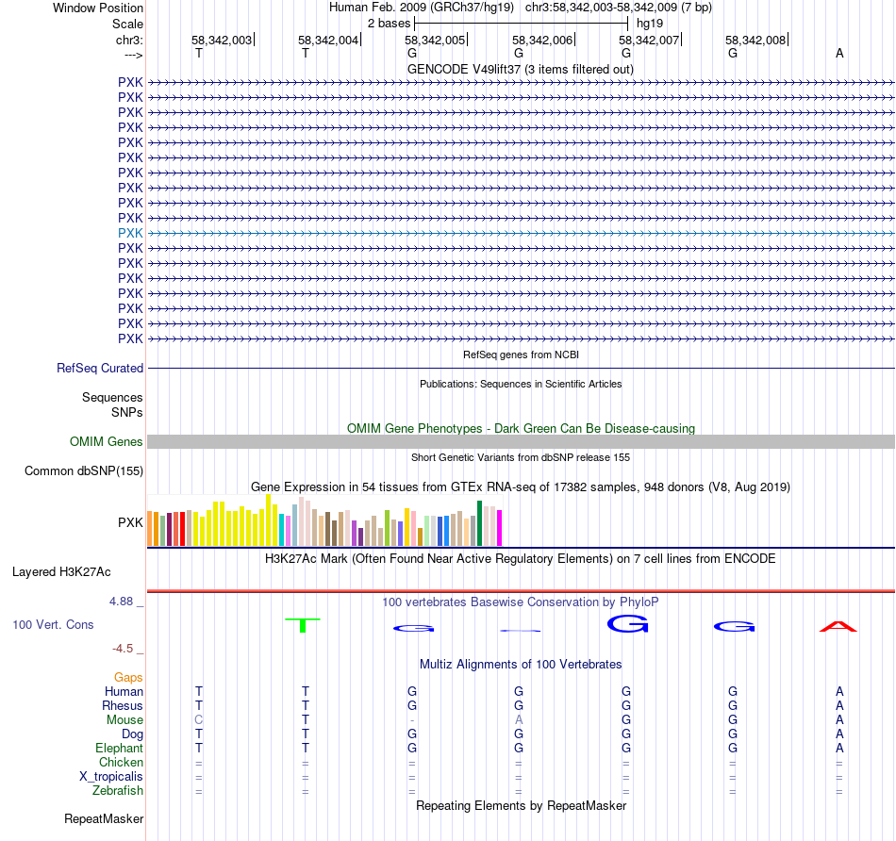The image size is (896, 841).
Task: Click the first orange bar in GTEx chart
Action: (x=150, y=529)
